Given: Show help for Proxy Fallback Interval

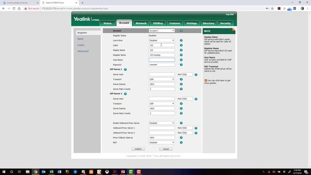Looking at the screenshot, I should click(x=181, y=138).
